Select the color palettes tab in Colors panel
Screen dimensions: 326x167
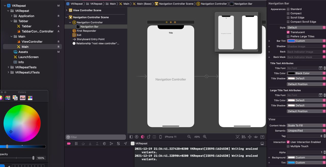15,98
